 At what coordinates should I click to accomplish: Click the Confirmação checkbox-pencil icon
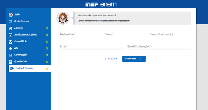[11, 55]
